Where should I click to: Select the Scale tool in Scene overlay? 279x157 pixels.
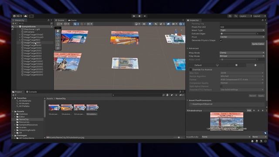(x=58, y=41)
